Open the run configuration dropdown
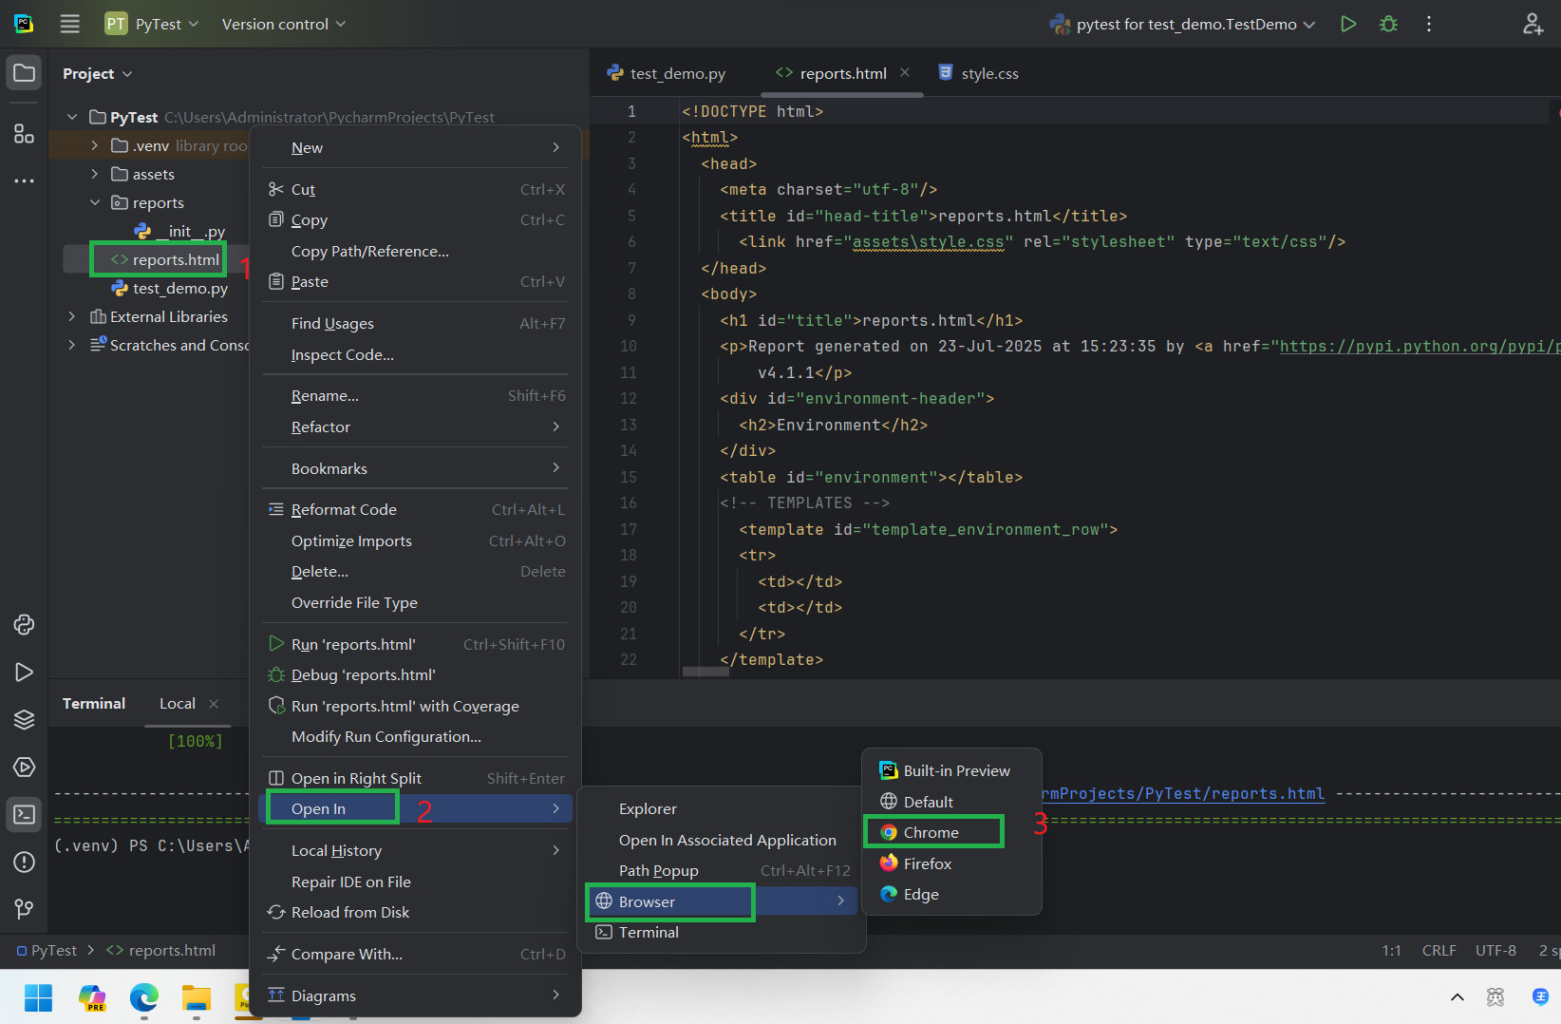This screenshot has width=1561, height=1024. tap(1182, 24)
